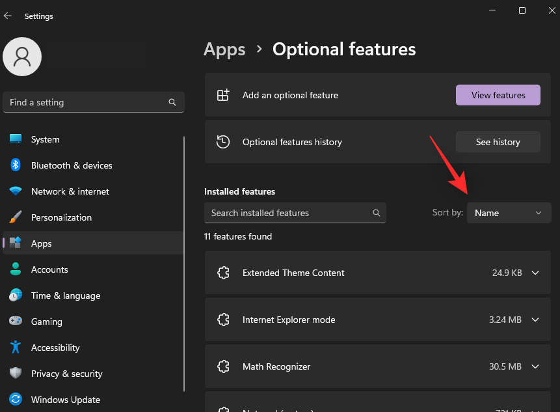Click the Apps sidebar icon
Viewport: 560px width, 412px height.
tap(16, 243)
